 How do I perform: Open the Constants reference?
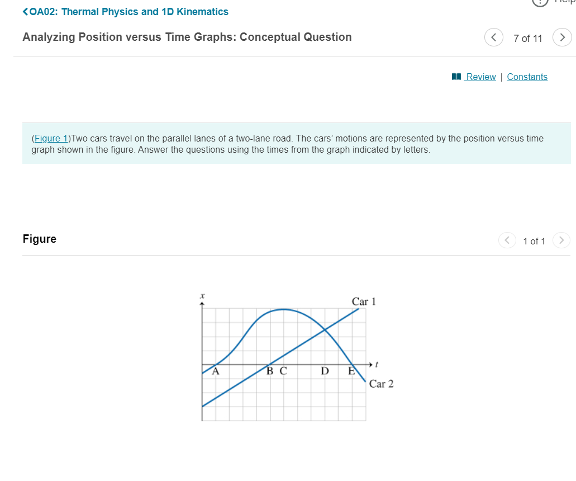pyautogui.click(x=527, y=77)
